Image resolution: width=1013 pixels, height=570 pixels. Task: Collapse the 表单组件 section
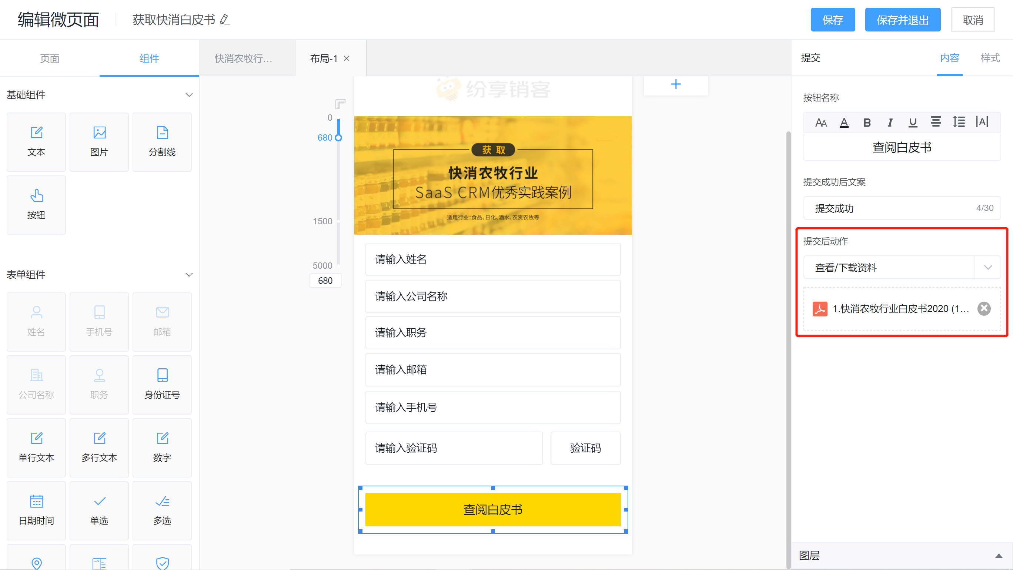(189, 275)
